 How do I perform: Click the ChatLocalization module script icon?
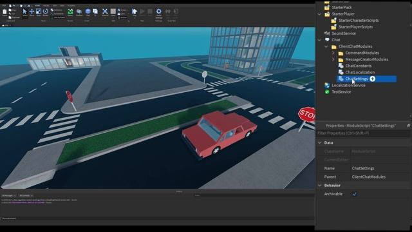[341, 72]
